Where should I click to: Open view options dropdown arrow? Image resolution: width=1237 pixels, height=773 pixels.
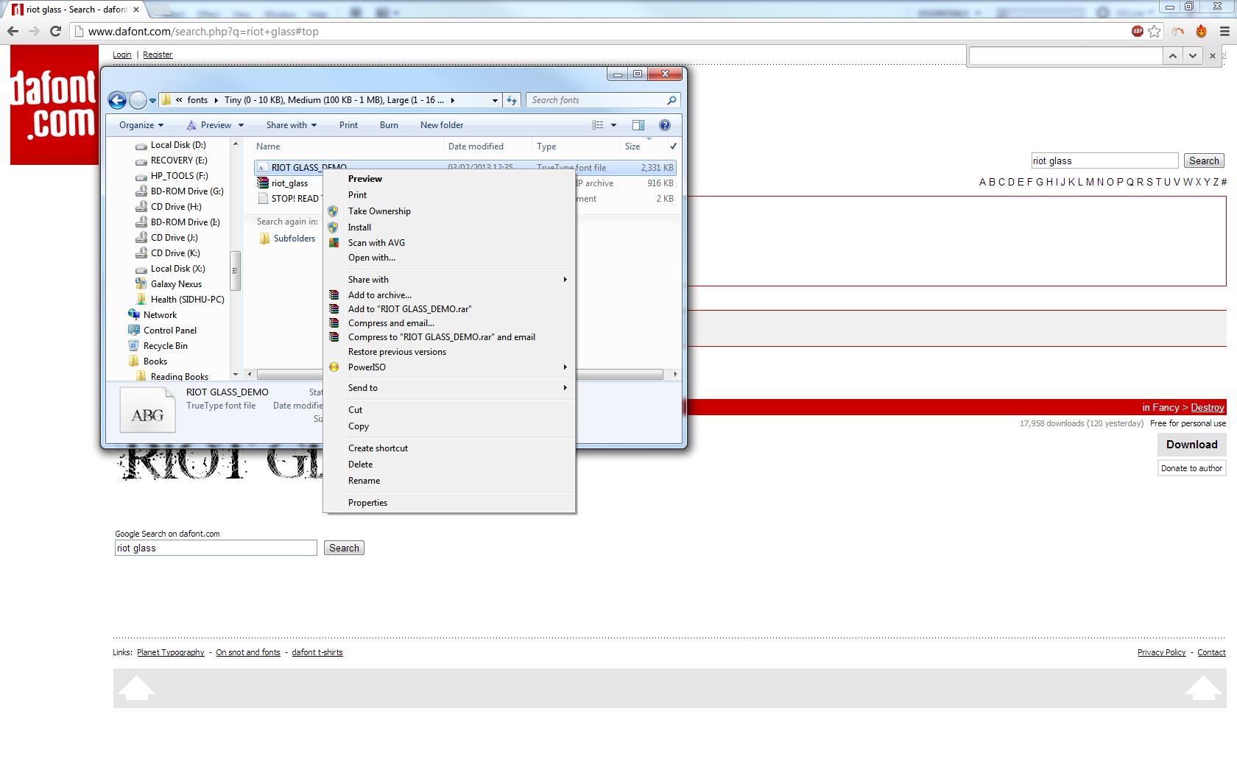(x=613, y=125)
